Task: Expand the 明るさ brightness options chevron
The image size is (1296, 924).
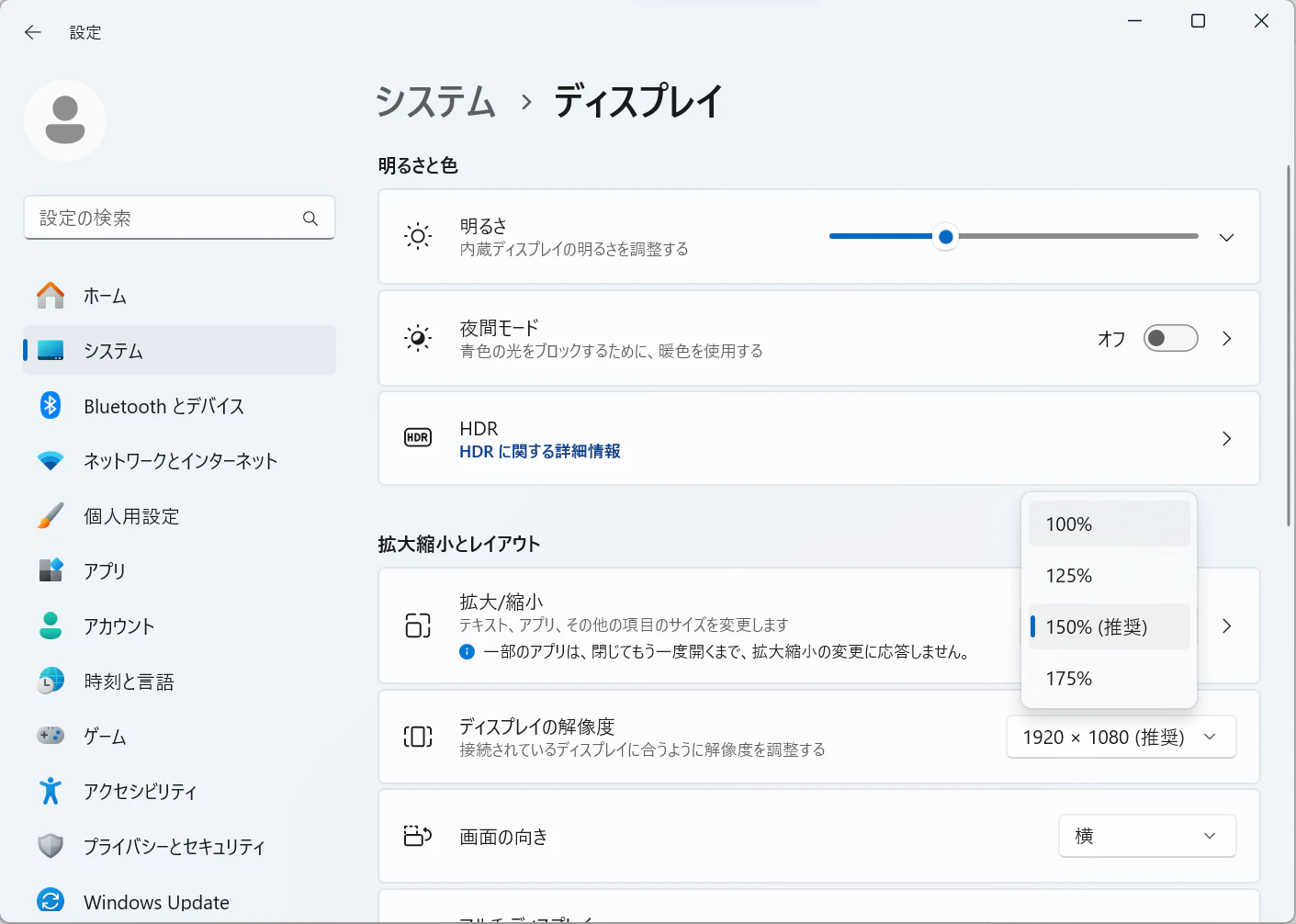Action: (x=1226, y=237)
